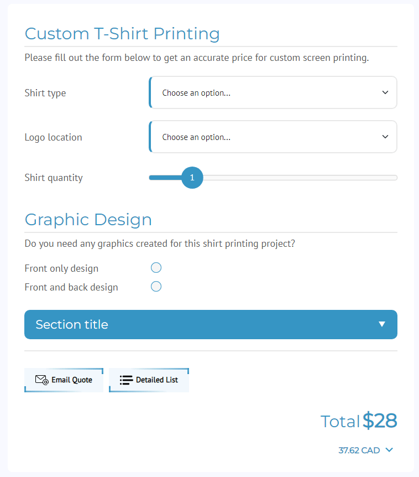
Task: Select the Front and back design option
Action: click(156, 287)
